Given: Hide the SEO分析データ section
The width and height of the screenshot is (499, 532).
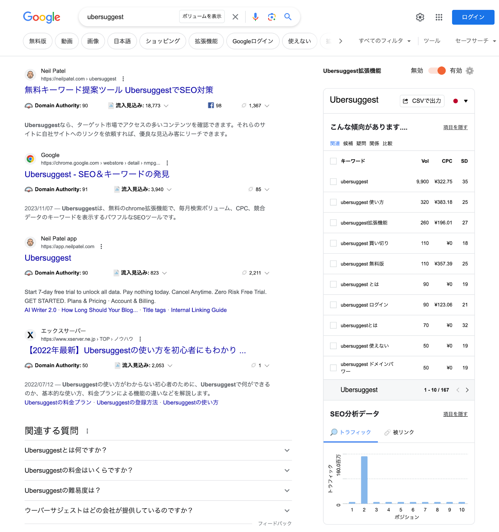Looking at the screenshot, I should [x=455, y=414].
